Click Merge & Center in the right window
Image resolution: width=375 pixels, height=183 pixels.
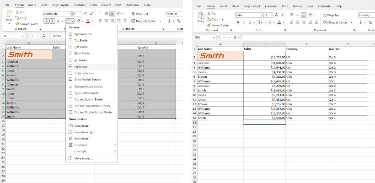tap(336, 22)
